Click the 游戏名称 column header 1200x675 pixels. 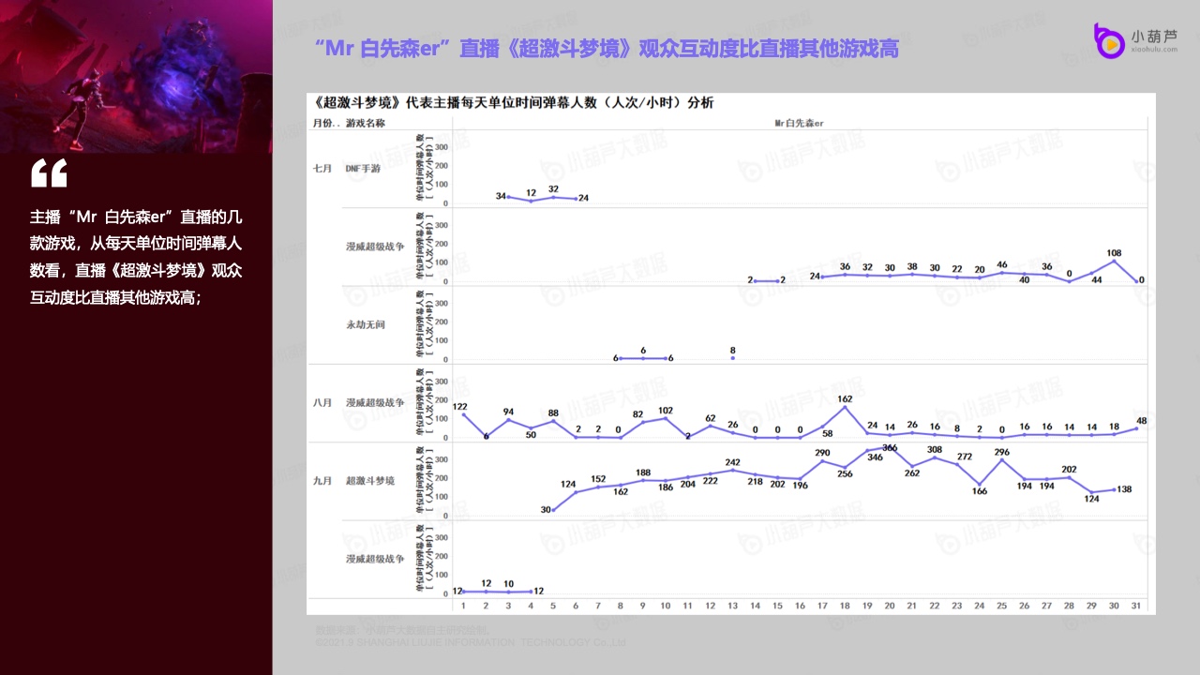point(366,123)
